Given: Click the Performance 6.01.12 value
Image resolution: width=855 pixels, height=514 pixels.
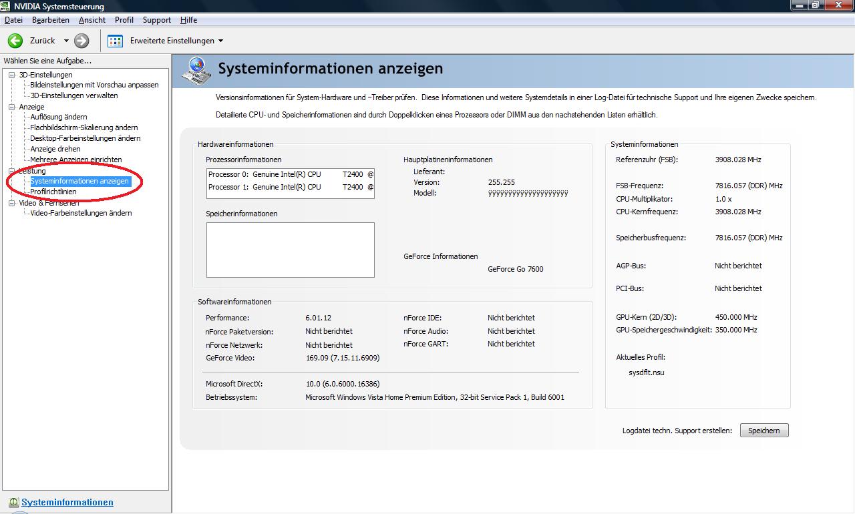Looking at the screenshot, I should tap(319, 318).
